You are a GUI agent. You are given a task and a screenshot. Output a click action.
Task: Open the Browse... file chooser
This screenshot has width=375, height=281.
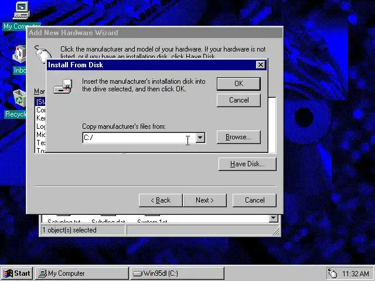tap(238, 137)
